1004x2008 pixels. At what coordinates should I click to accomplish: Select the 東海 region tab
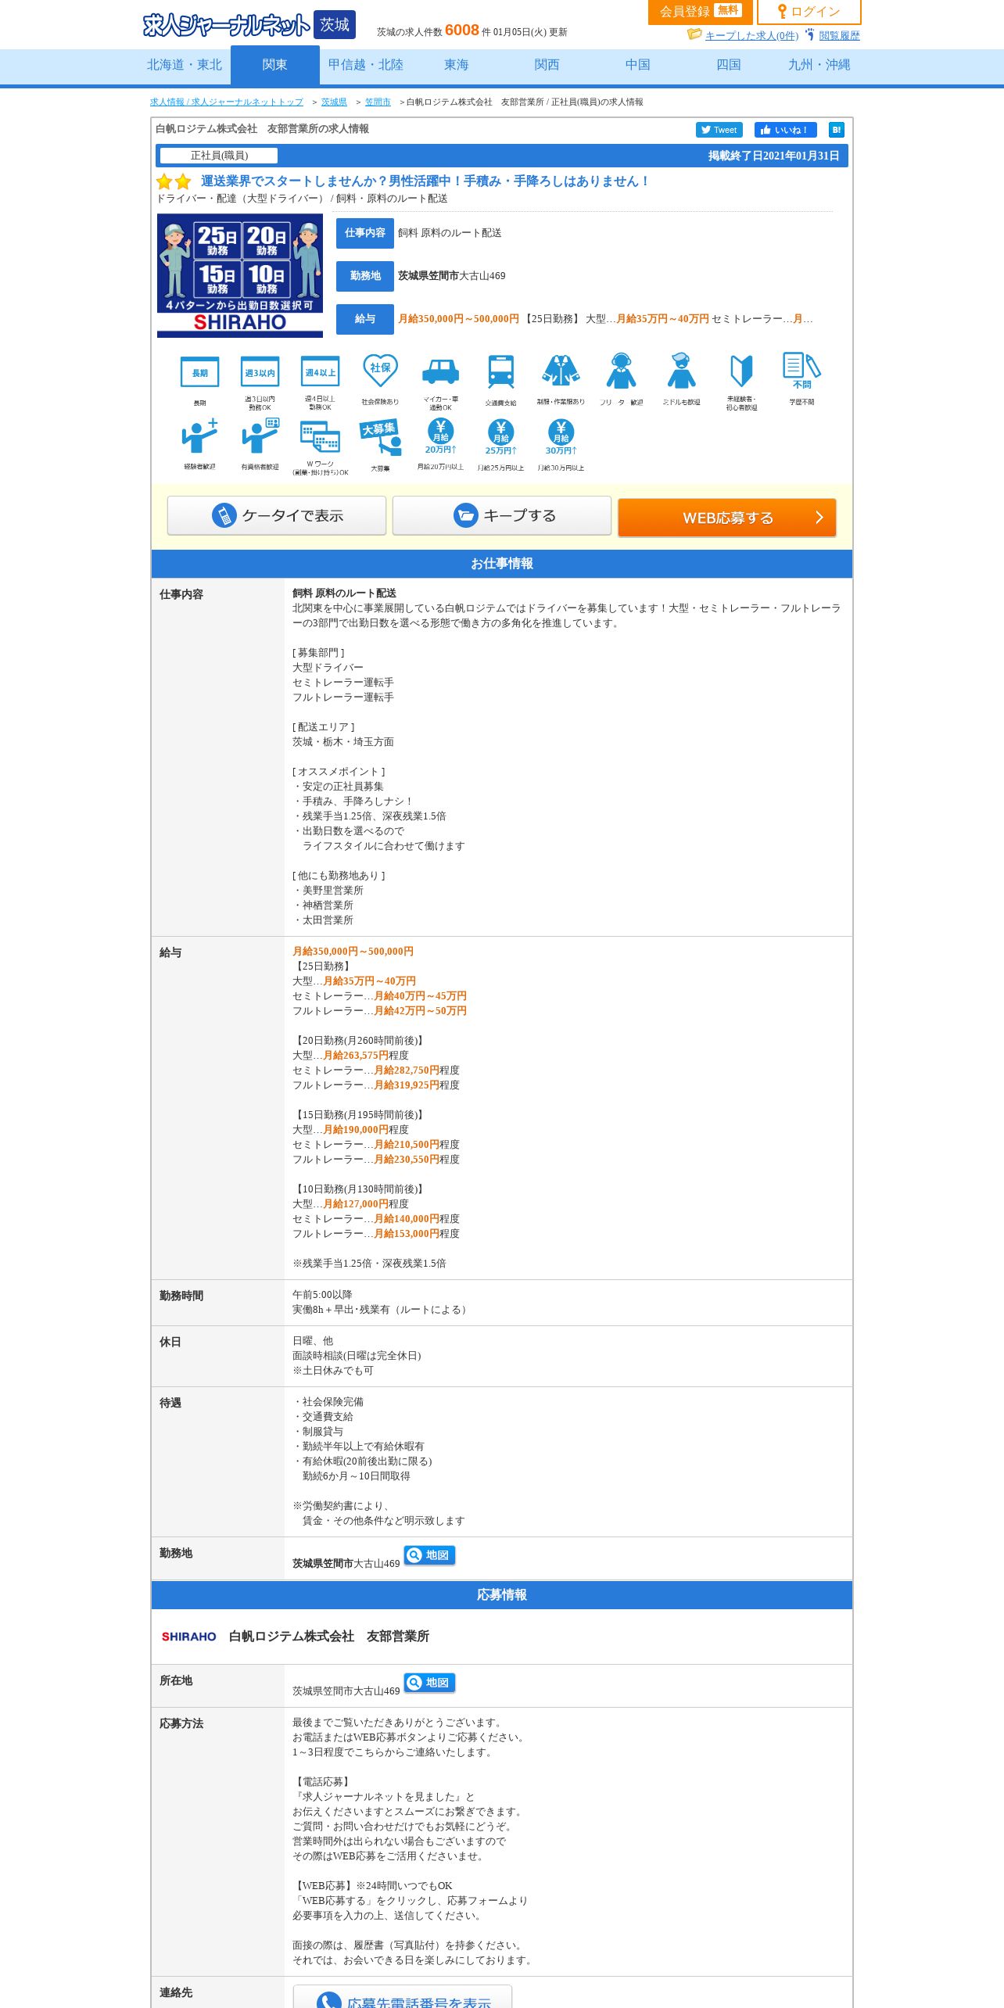pos(457,65)
